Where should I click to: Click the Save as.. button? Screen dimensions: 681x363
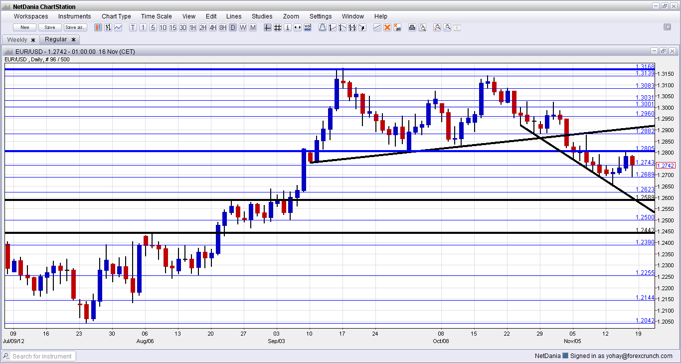point(75,27)
